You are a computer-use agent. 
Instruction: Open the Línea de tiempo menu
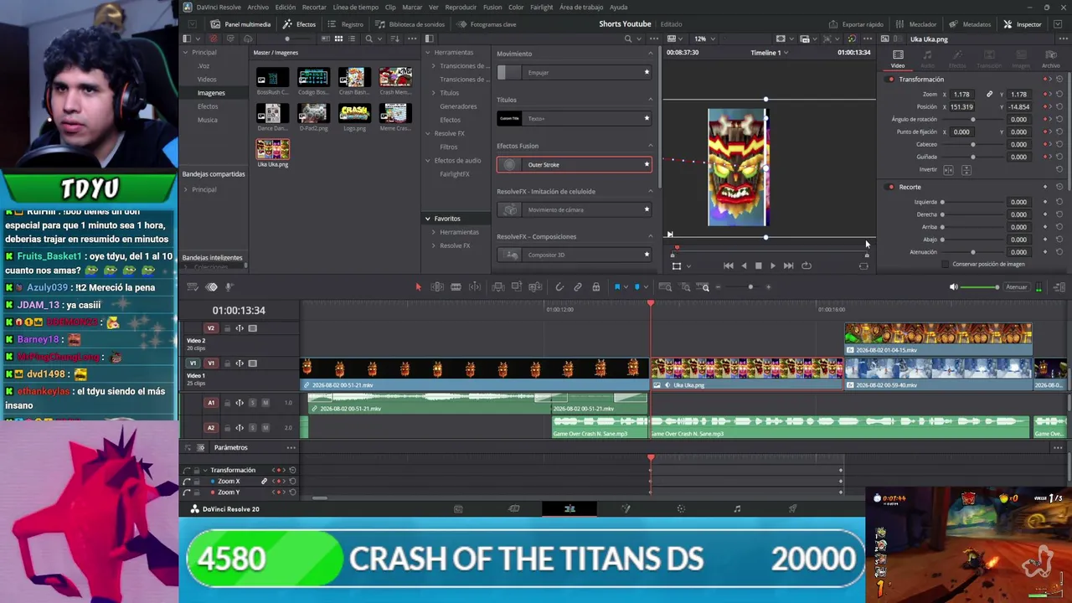click(356, 8)
